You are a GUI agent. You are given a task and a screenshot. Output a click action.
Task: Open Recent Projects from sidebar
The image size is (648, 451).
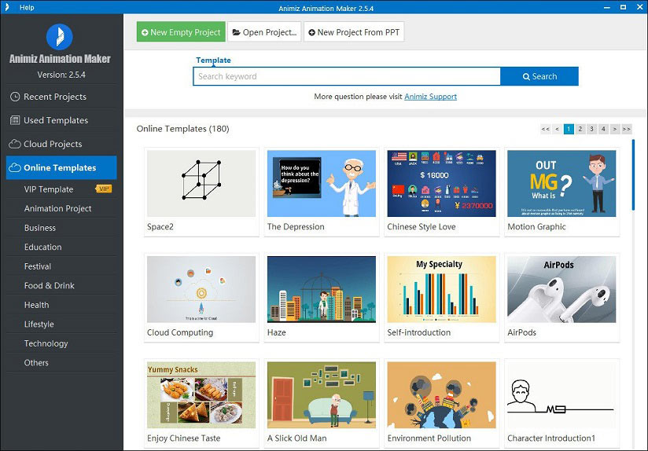55,97
